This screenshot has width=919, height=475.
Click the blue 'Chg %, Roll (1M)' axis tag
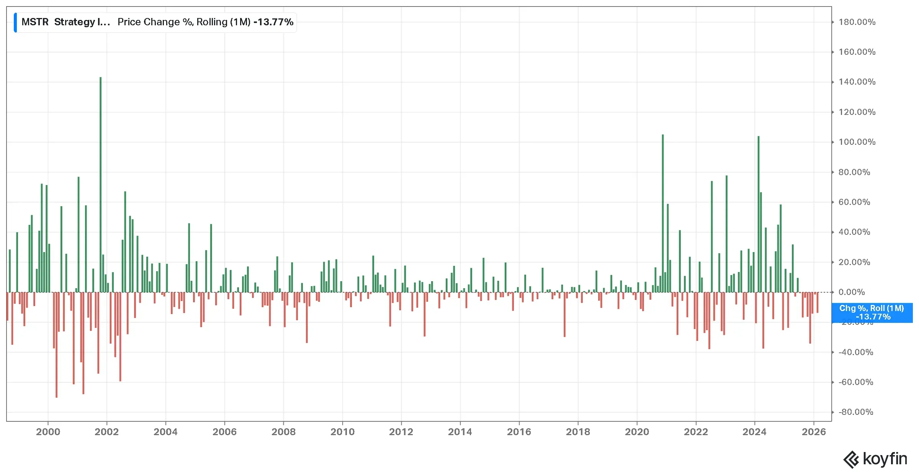click(872, 313)
